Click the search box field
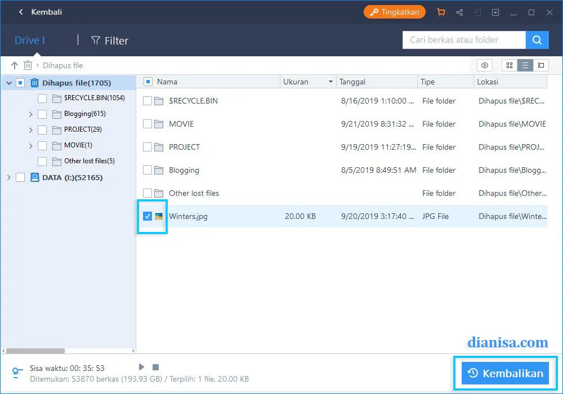 coord(464,40)
